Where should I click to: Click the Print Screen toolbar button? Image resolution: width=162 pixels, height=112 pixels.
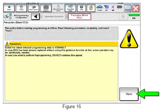point(34,8)
